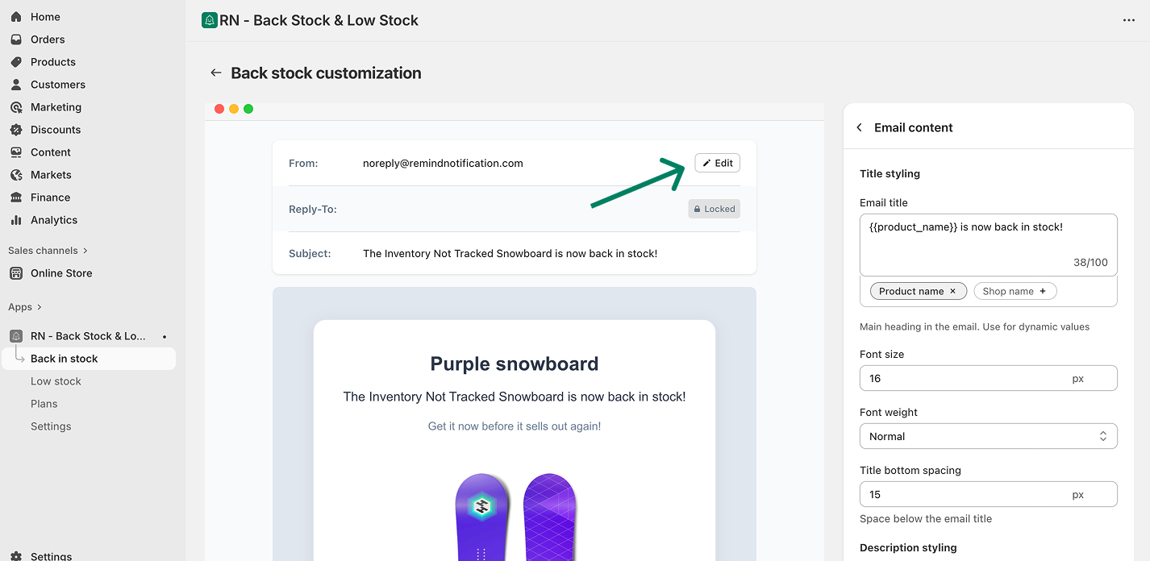Click the Analytics bar chart icon
The image size is (1150, 561).
16,220
